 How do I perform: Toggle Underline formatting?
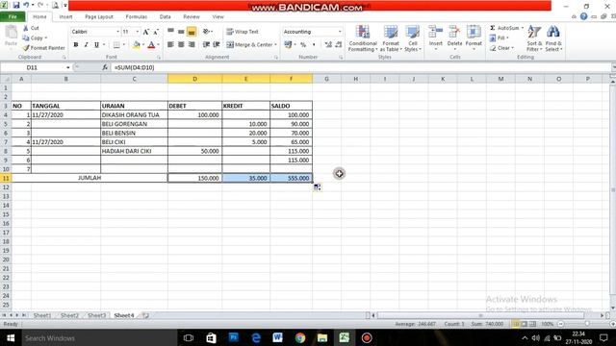[x=96, y=45]
